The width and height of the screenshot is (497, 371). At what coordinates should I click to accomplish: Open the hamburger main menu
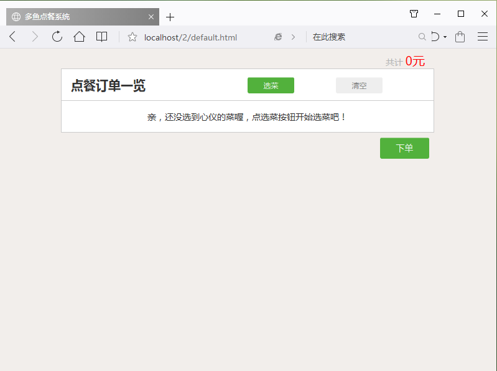pyautogui.click(x=483, y=37)
